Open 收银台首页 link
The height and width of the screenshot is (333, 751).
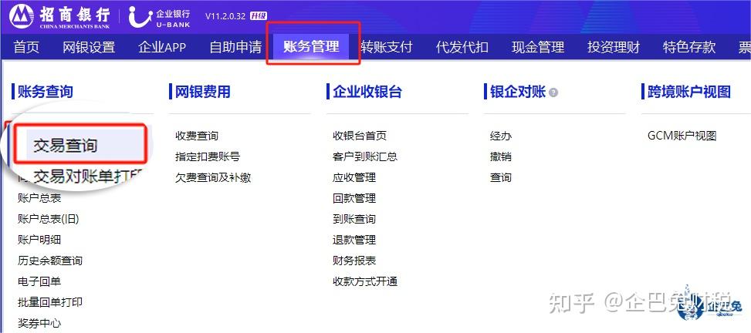pos(360,136)
